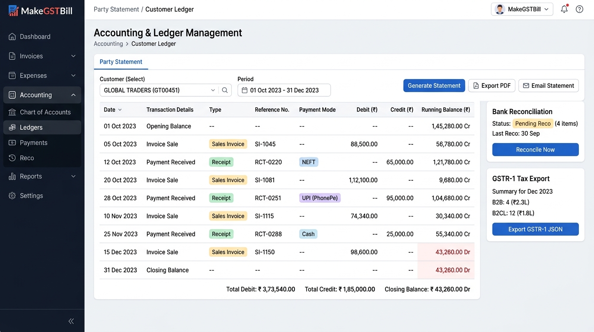The height and width of the screenshot is (332, 594).
Task: Click Email Statement button
Action: tap(548, 86)
